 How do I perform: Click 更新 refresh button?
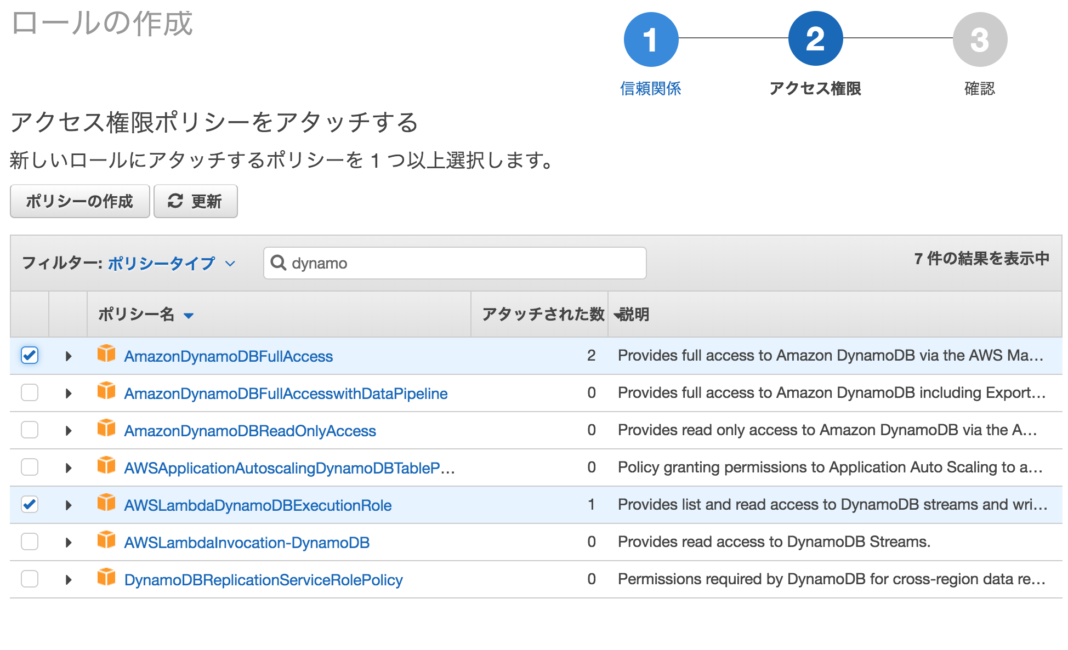click(196, 201)
